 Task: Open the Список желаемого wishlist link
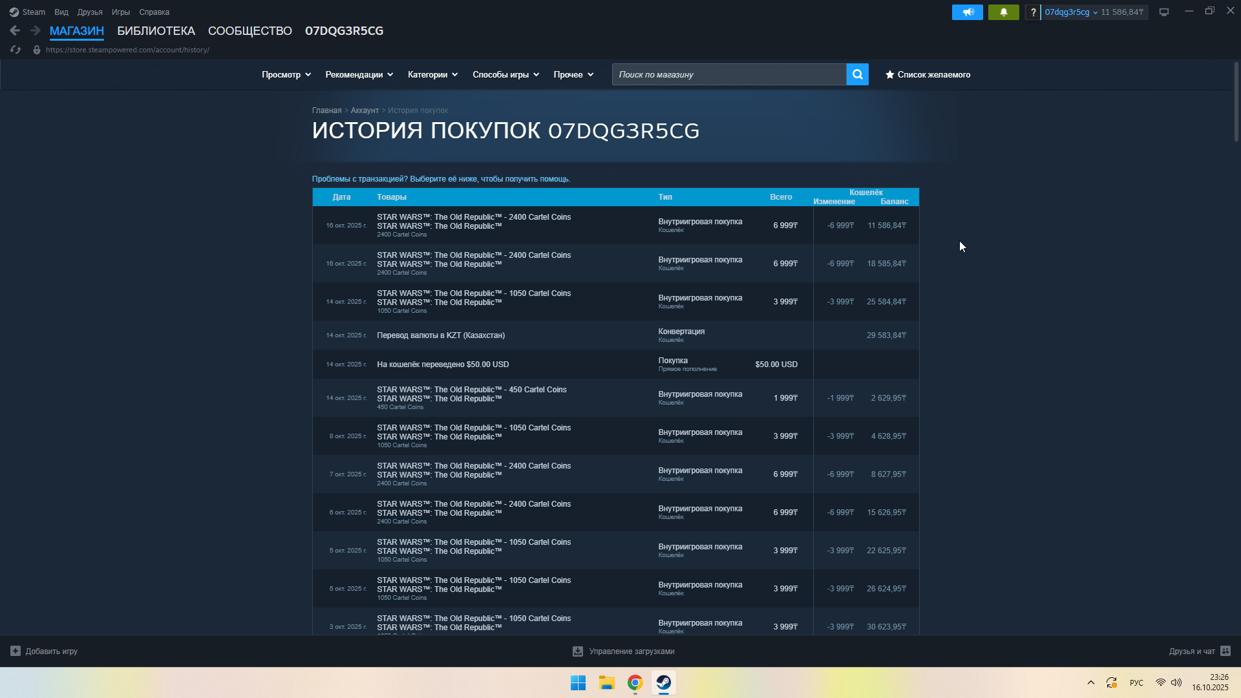928,74
